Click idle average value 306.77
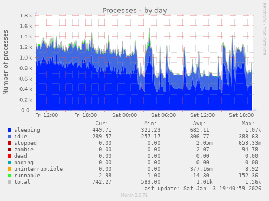269x201 pixels. click(x=199, y=137)
